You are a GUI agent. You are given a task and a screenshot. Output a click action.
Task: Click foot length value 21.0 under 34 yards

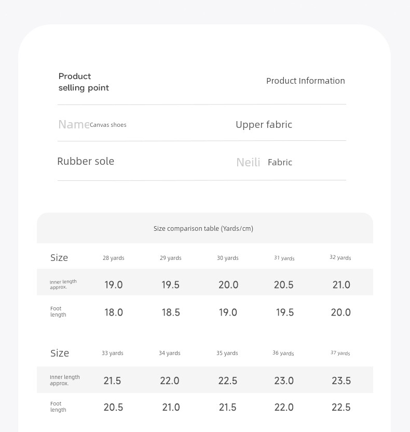(x=171, y=407)
